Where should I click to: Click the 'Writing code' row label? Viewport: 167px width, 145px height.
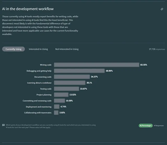coord(46,65)
